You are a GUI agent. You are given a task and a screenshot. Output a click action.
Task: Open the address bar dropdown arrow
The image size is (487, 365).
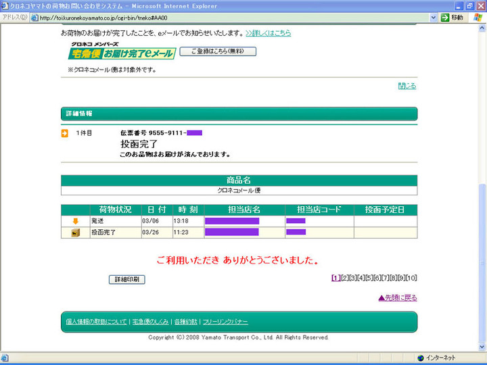pos(434,18)
